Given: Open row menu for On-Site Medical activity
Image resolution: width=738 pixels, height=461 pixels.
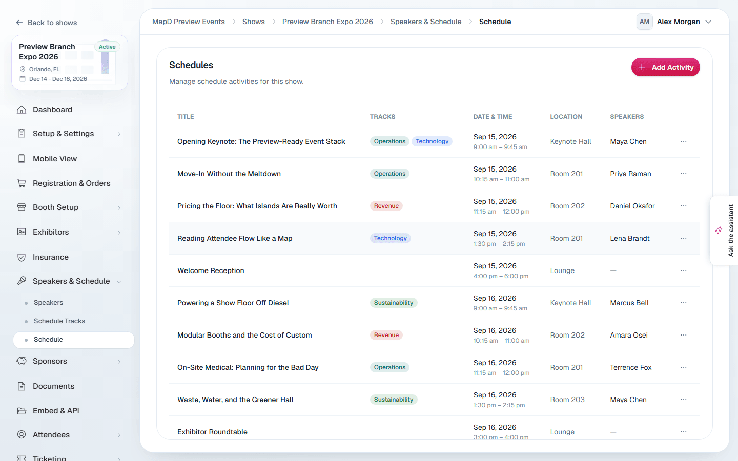Looking at the screenshot, I should click(x=684, y=367).
